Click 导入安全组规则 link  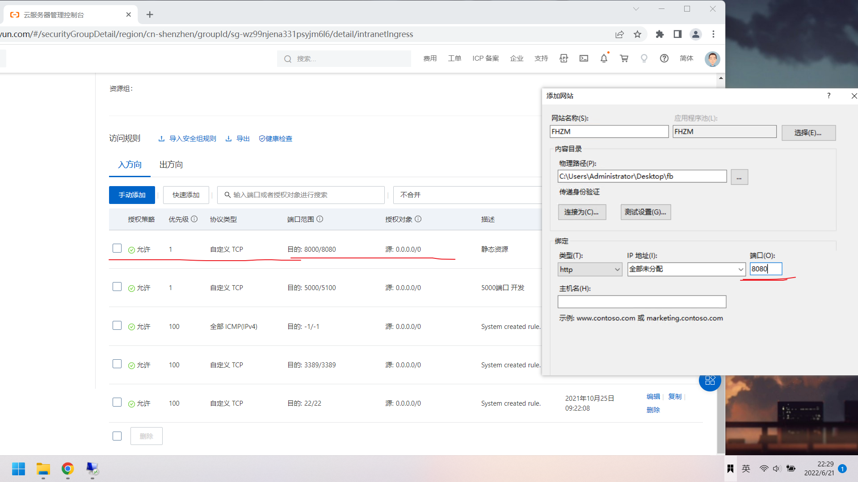pyautogui.click(x=187, y=139)
